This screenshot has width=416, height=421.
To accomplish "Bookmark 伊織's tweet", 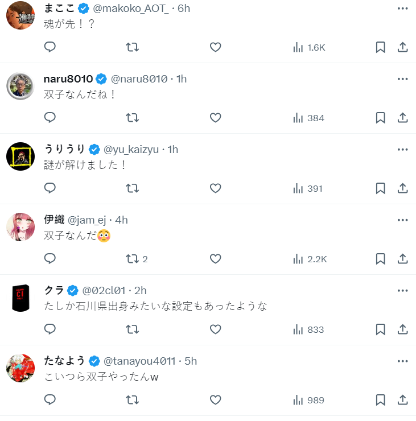I will click(381, 259).
